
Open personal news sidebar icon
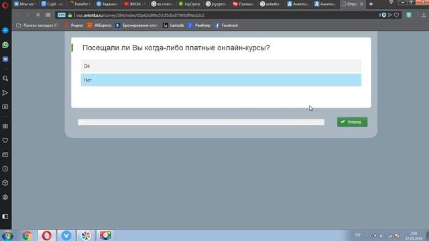pyautogui.click(x=5, y=155)
